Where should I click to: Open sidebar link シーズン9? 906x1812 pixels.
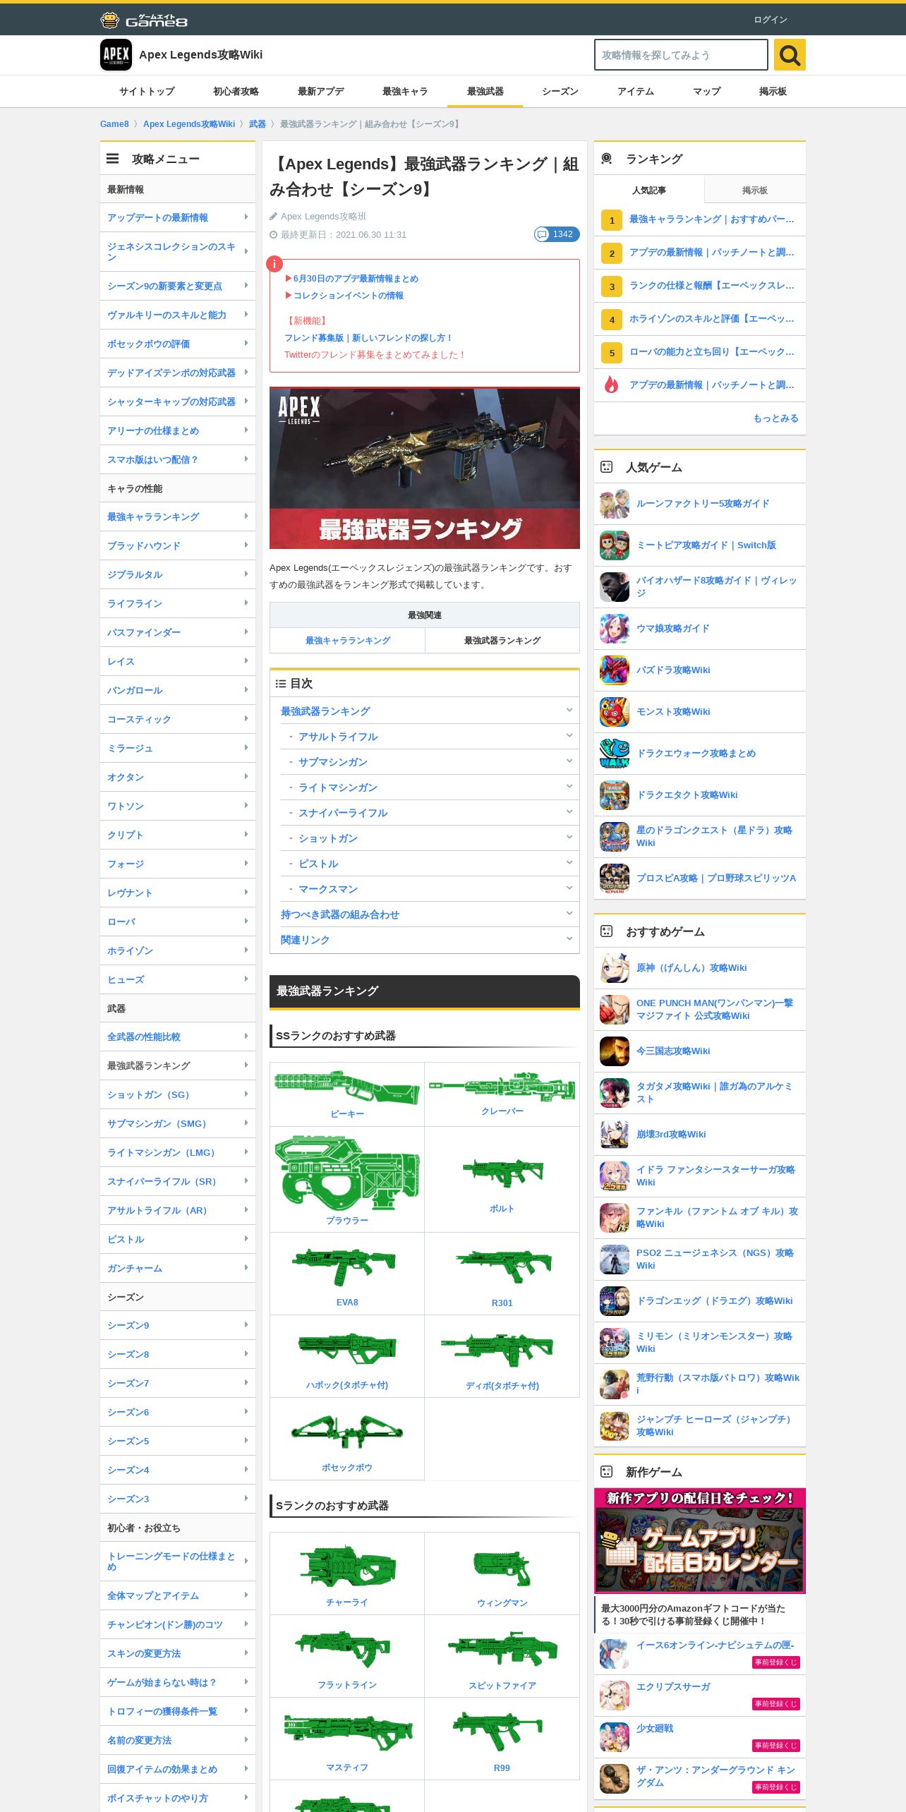point(177,1325)
